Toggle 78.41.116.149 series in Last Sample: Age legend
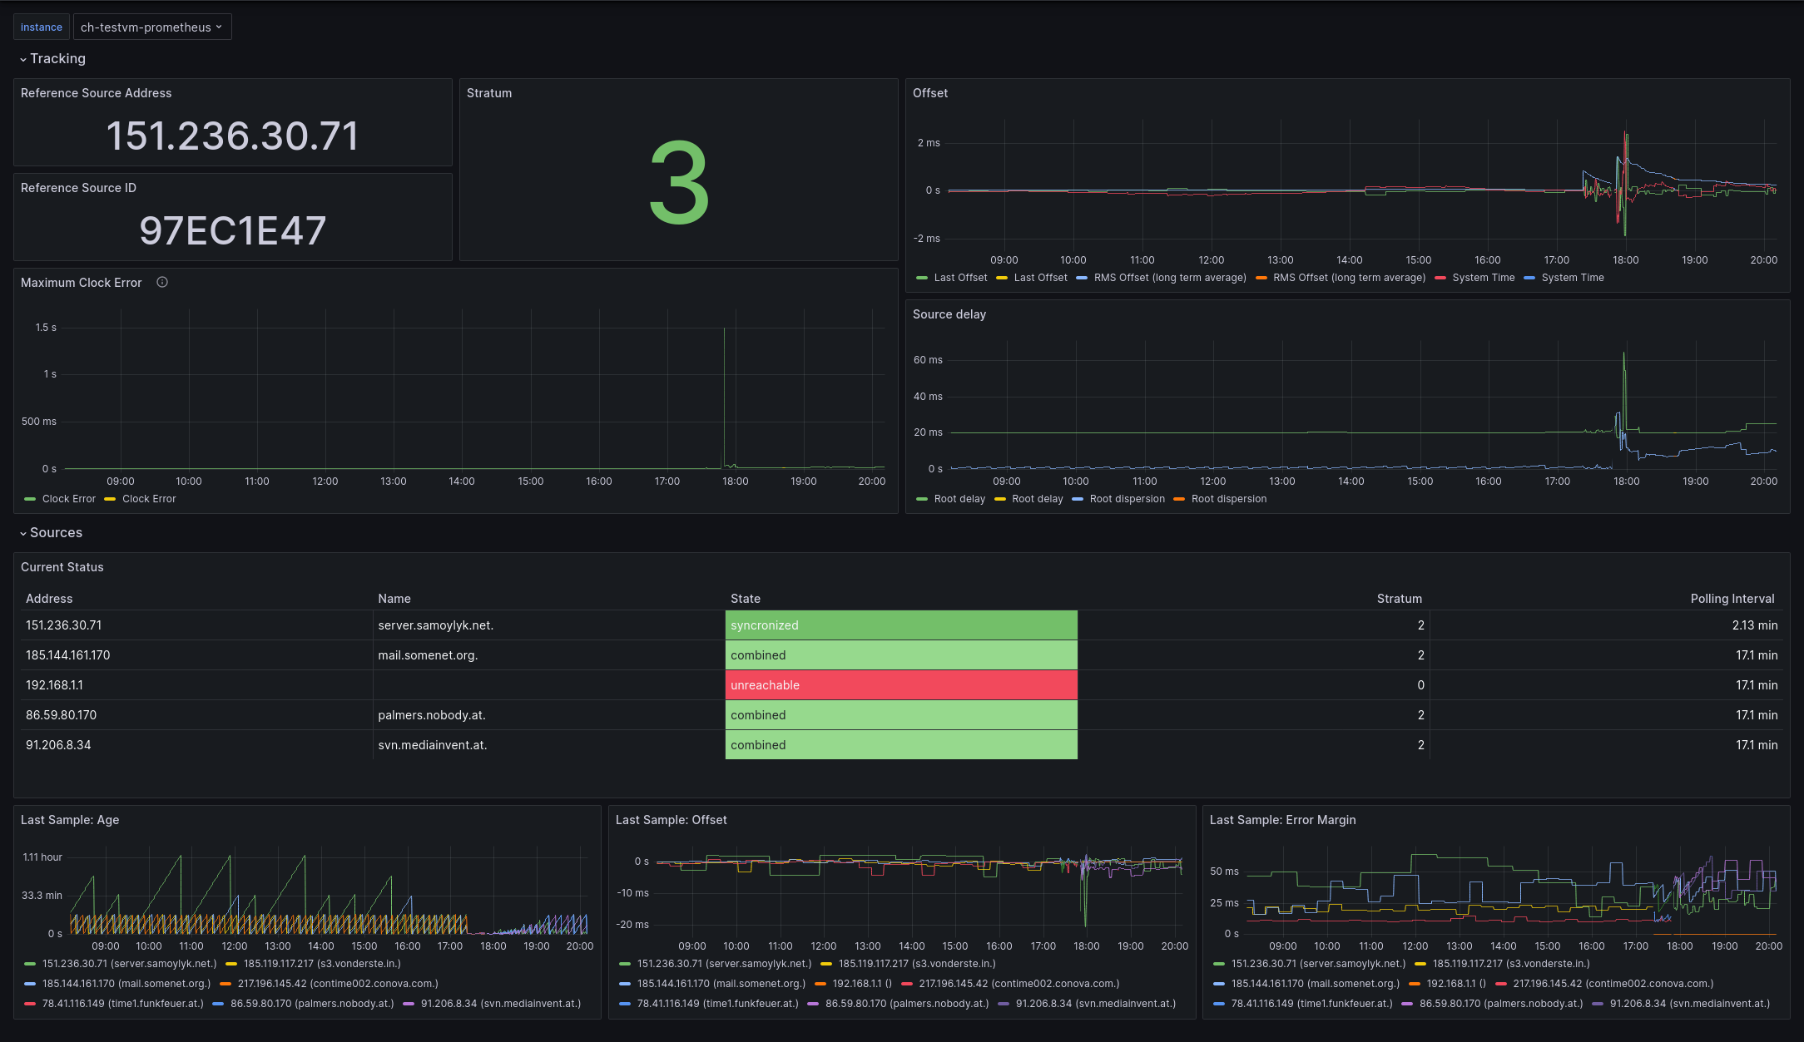 pos(122,1004)
